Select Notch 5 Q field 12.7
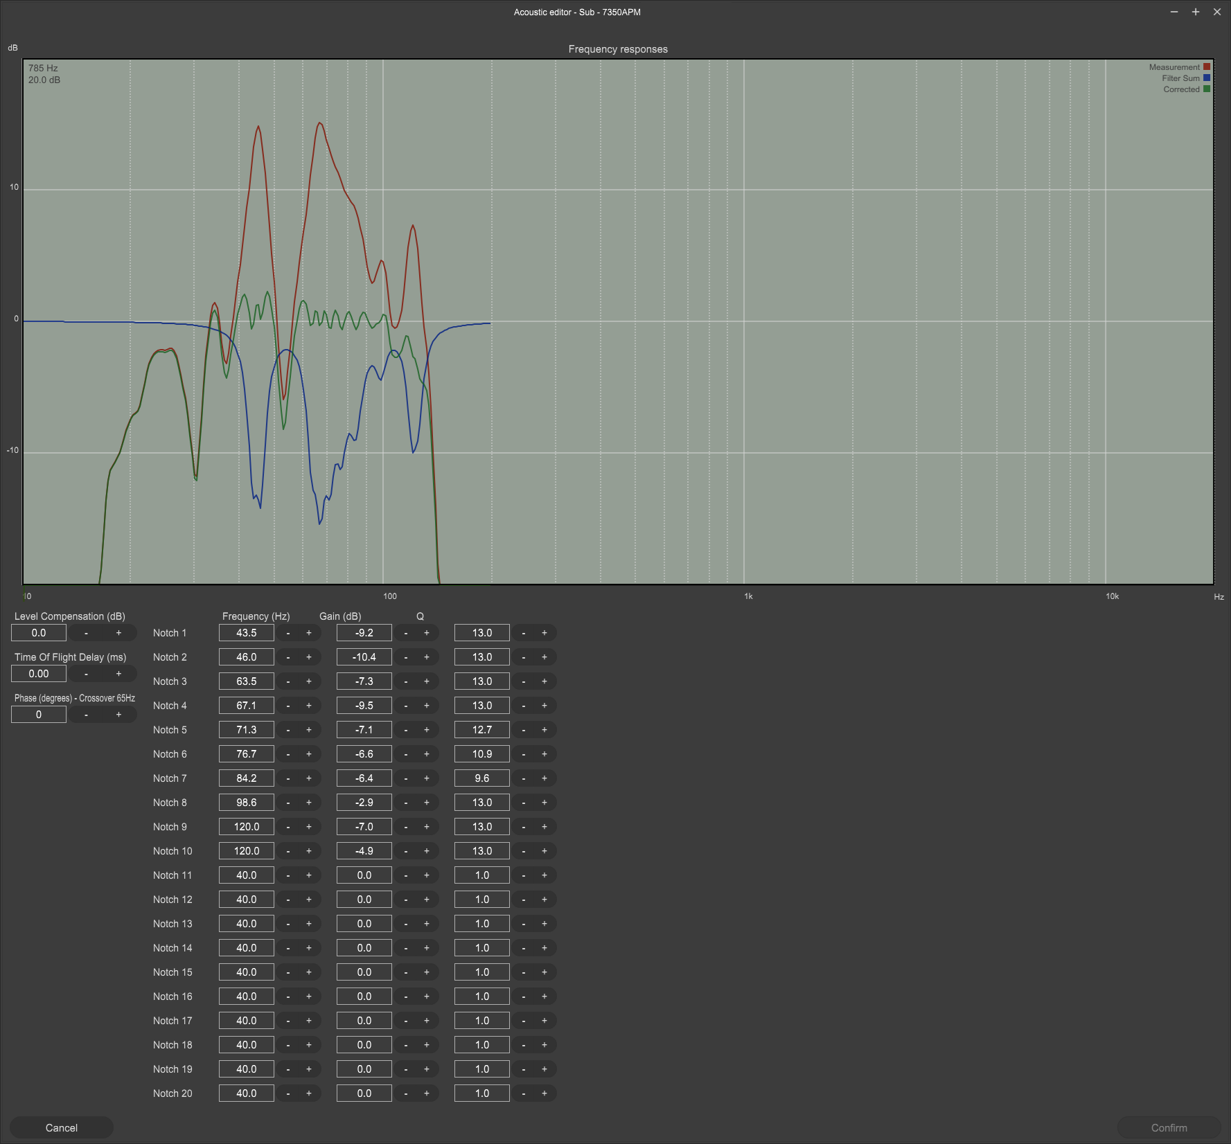Viewport: 1231px width, 1144px height. (482, 730)
